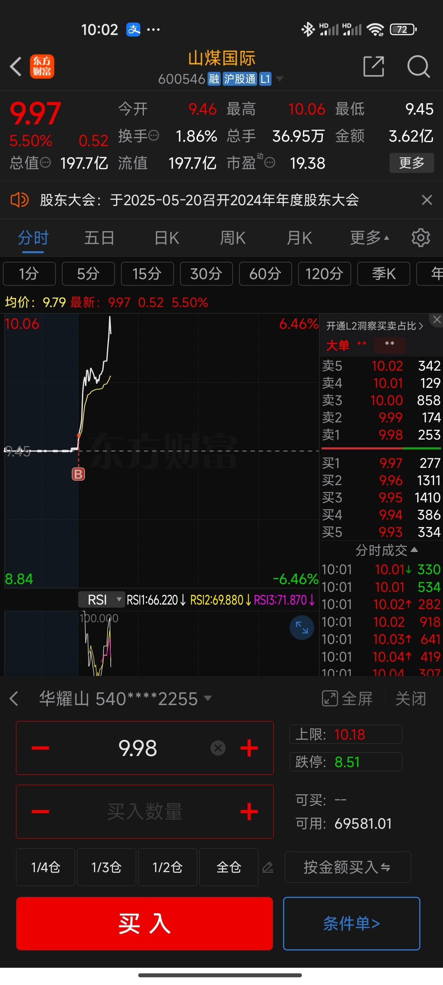Select the 5分 period

click(88, 273)
